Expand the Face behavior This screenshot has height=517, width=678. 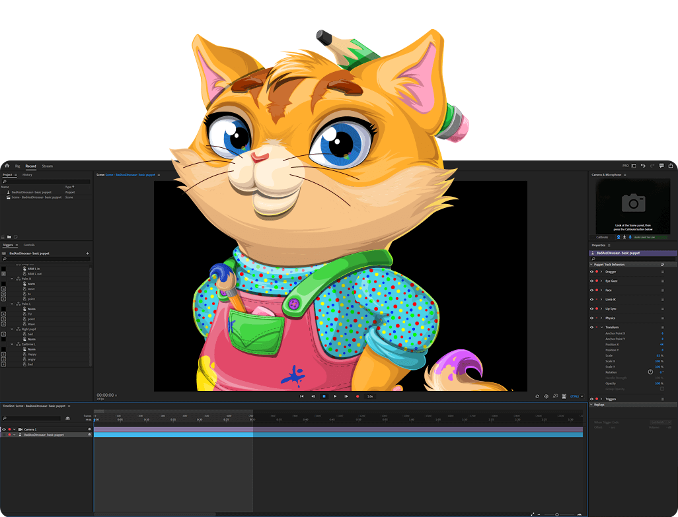tap(601, 290)
